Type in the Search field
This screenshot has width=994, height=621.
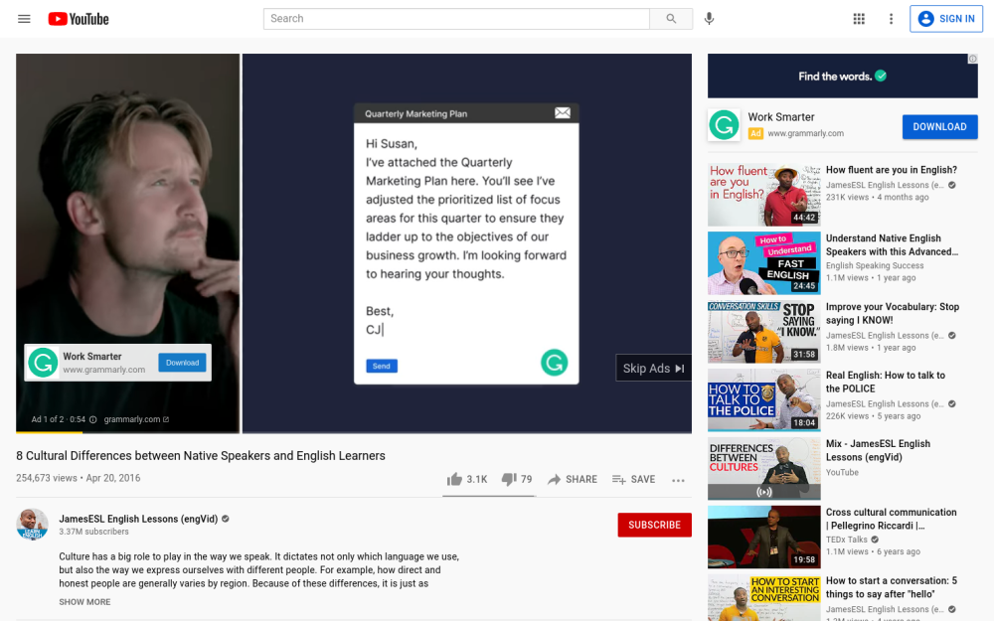(456, 19)
